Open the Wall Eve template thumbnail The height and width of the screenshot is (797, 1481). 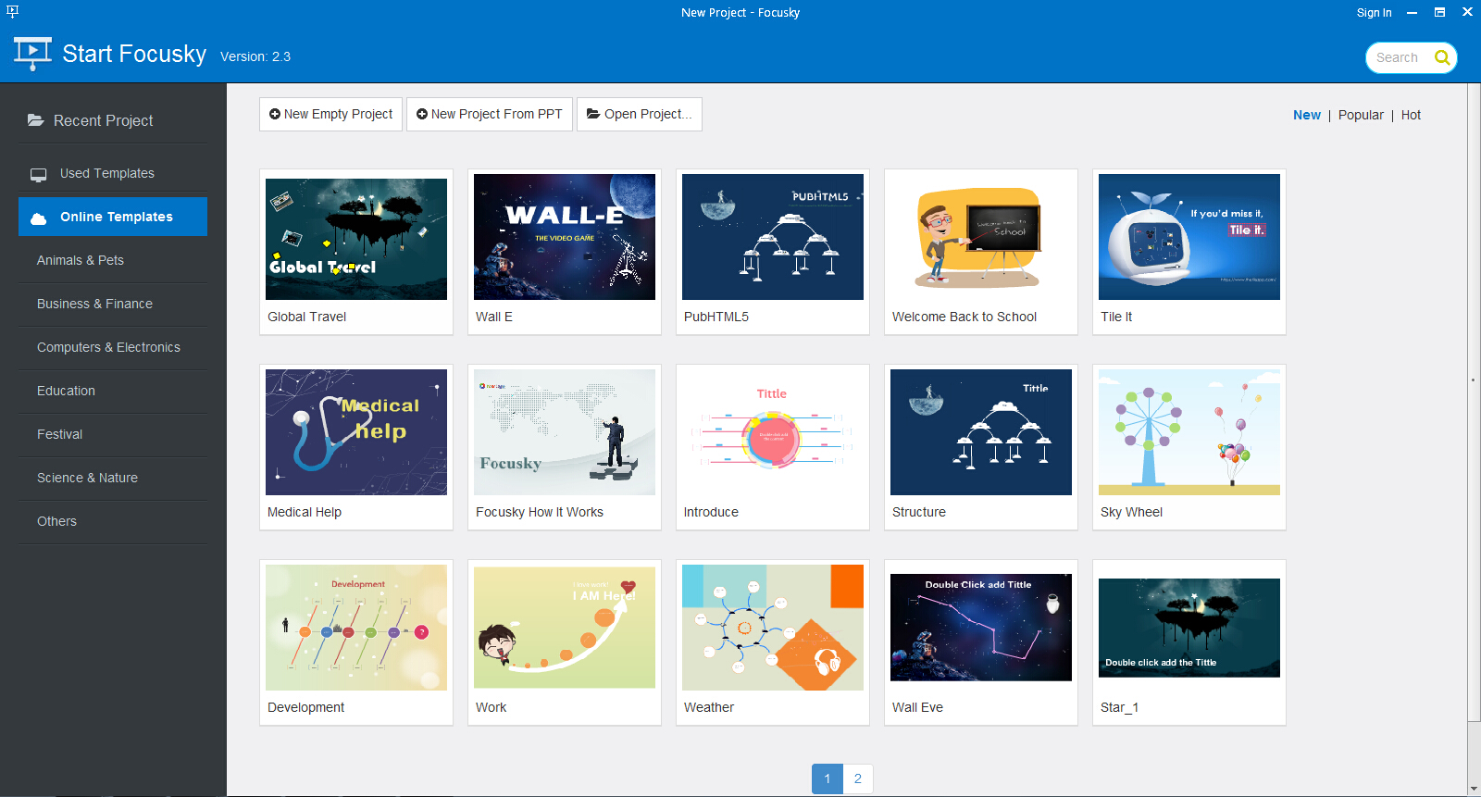(x=981, y=628)
